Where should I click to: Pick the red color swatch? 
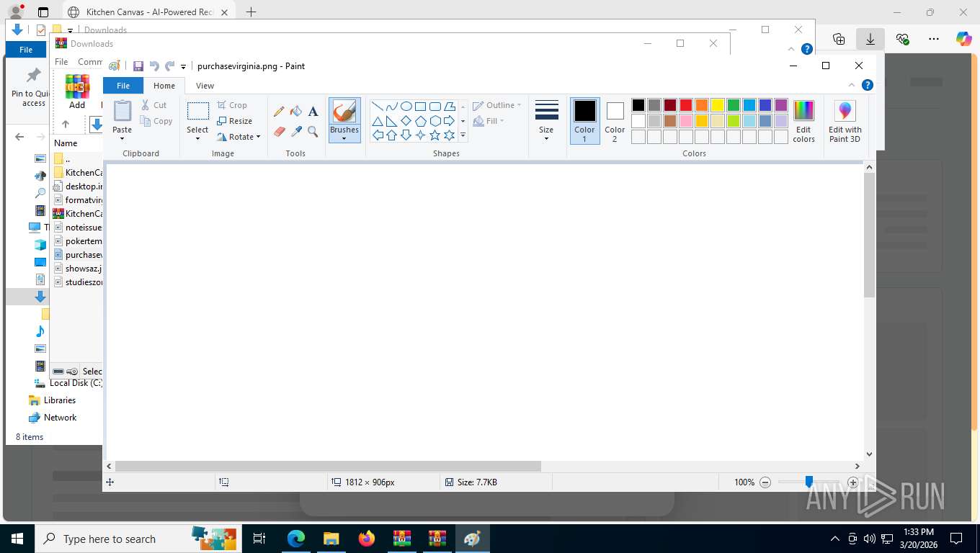coord(686,105)
